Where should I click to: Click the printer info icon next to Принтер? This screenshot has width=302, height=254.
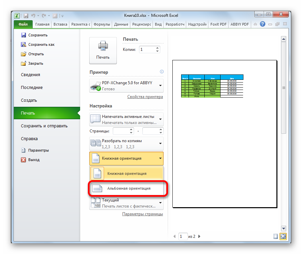click(x=162, y=72)
